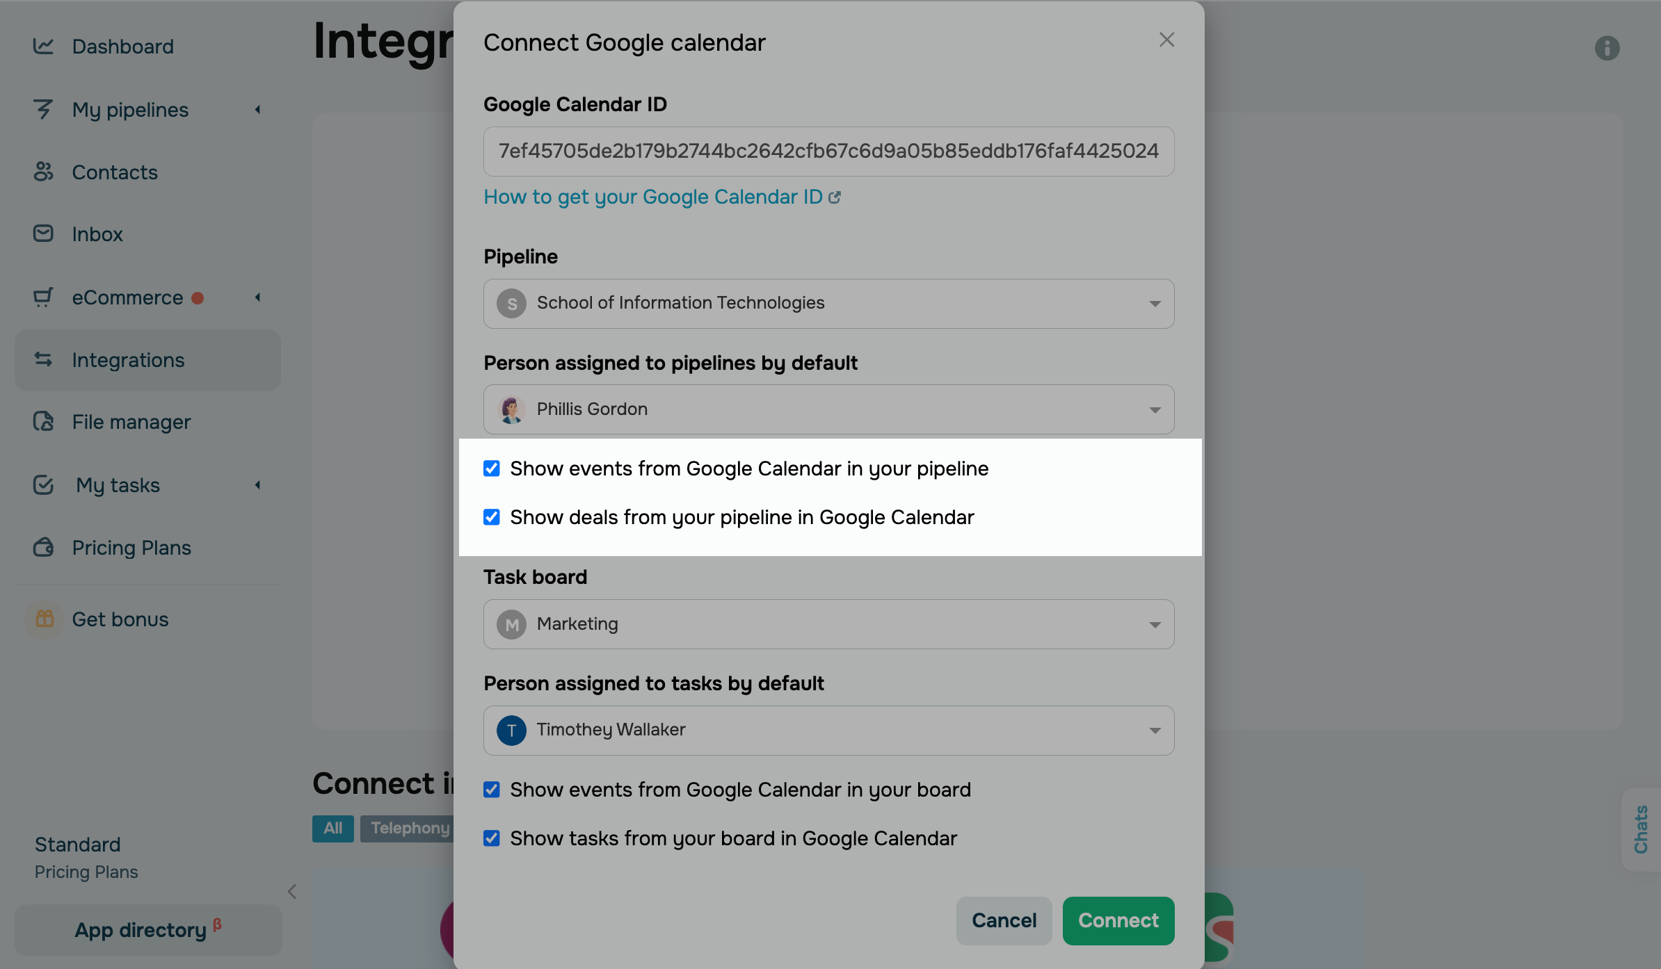The height and width of the screenshot is (969, 1661).
Task: Toggle Show tasks from your board checkbox
Action: coord(492,838)
